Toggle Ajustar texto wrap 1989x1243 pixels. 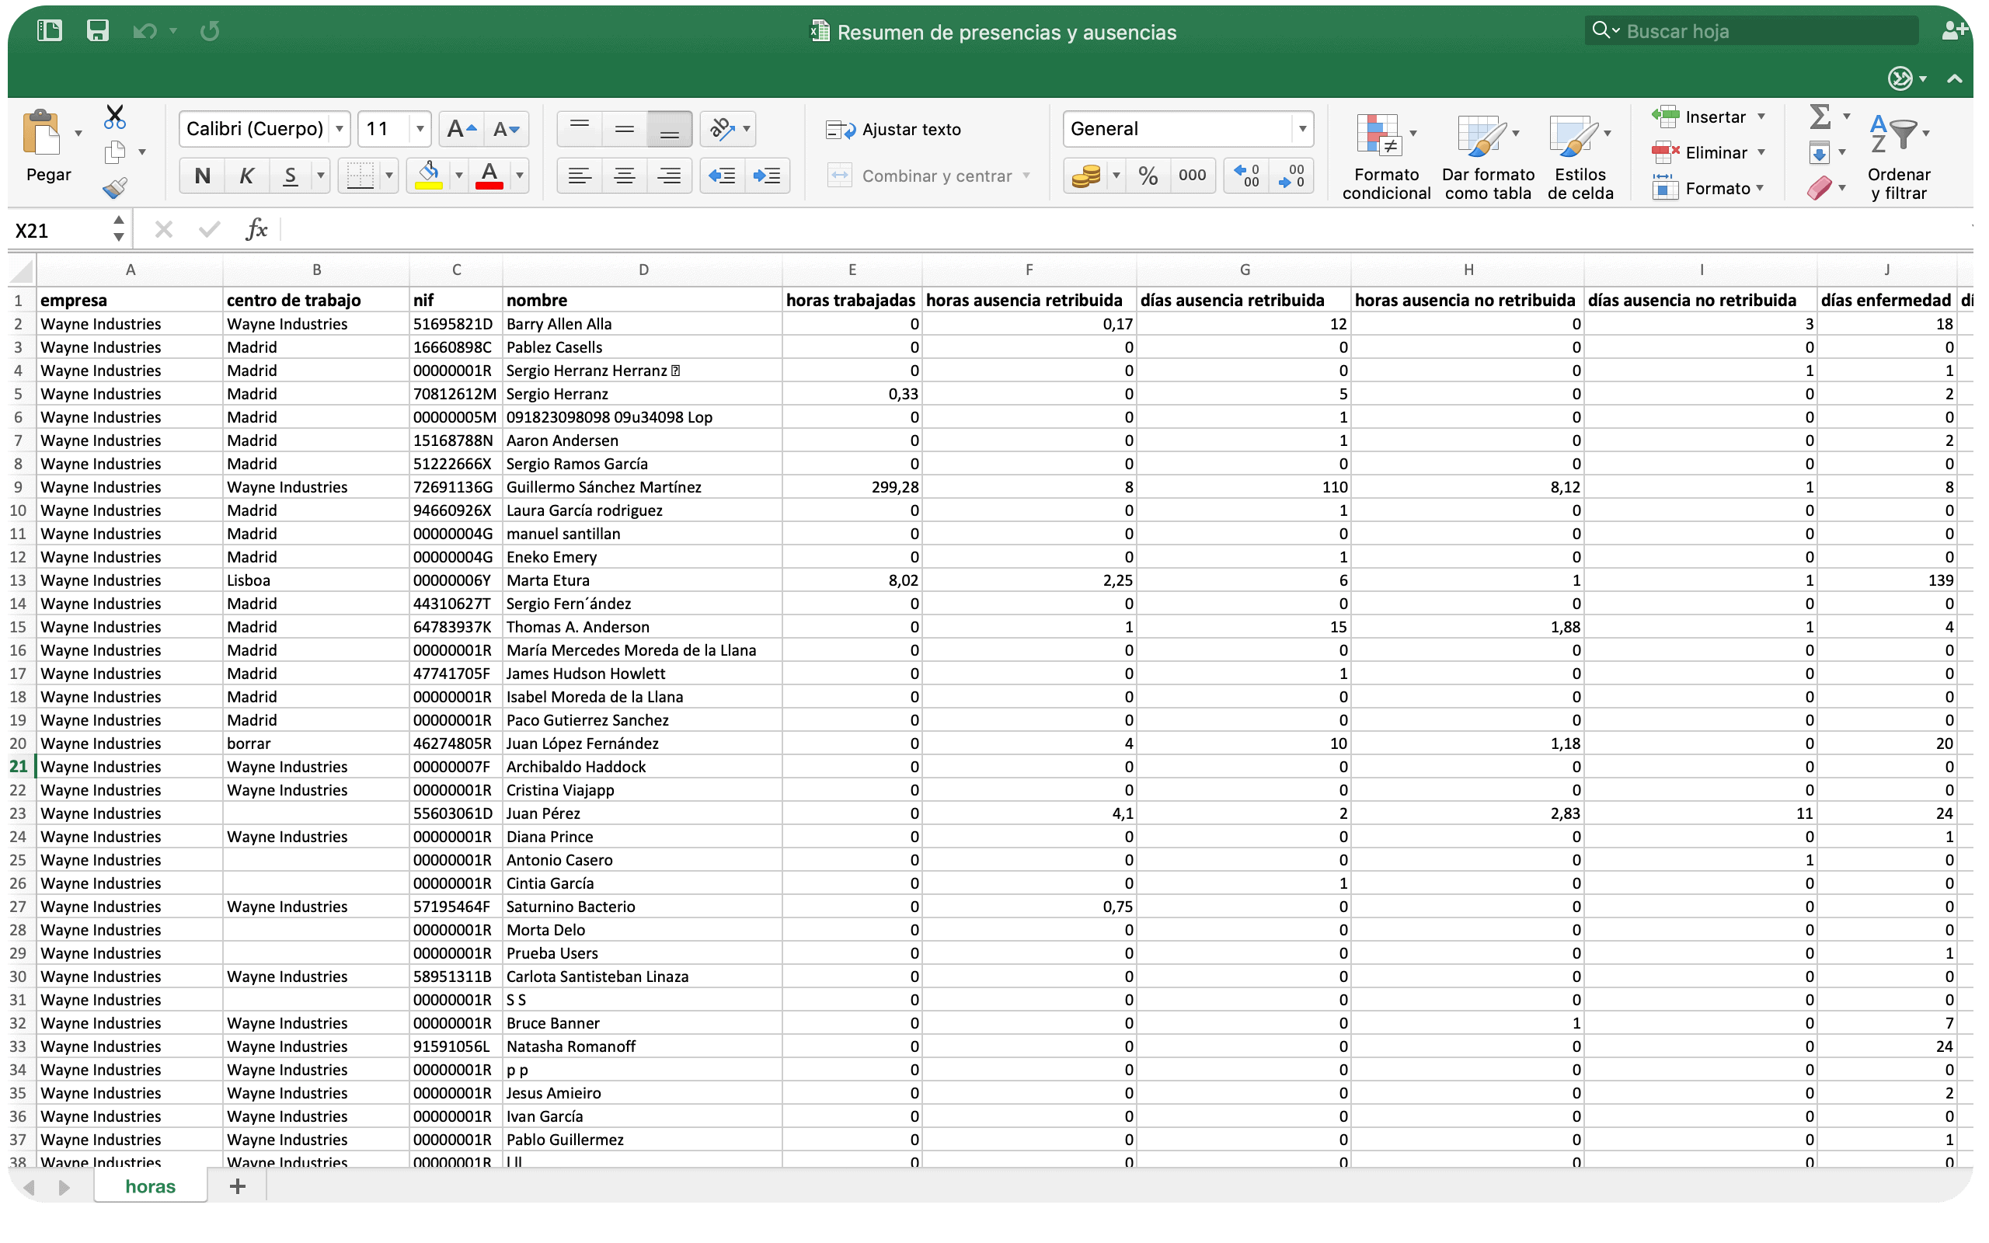[x=893, y=130]
